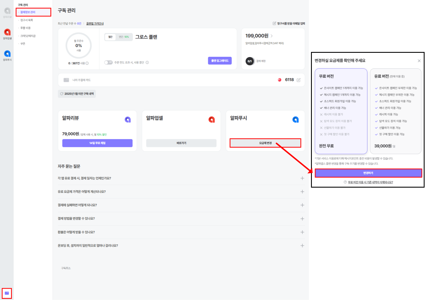Open 알파푸시 app in left sidebar
Screen dimensions: 426x300
[7, 55]
